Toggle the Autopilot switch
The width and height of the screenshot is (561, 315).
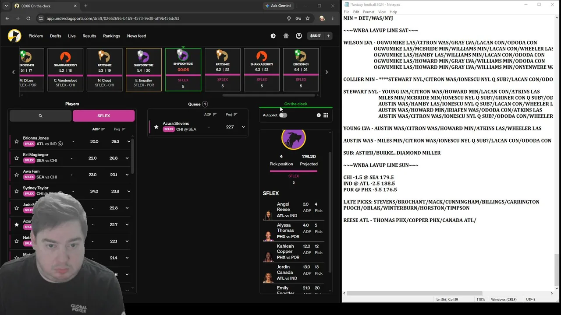[x=283, y=115]
